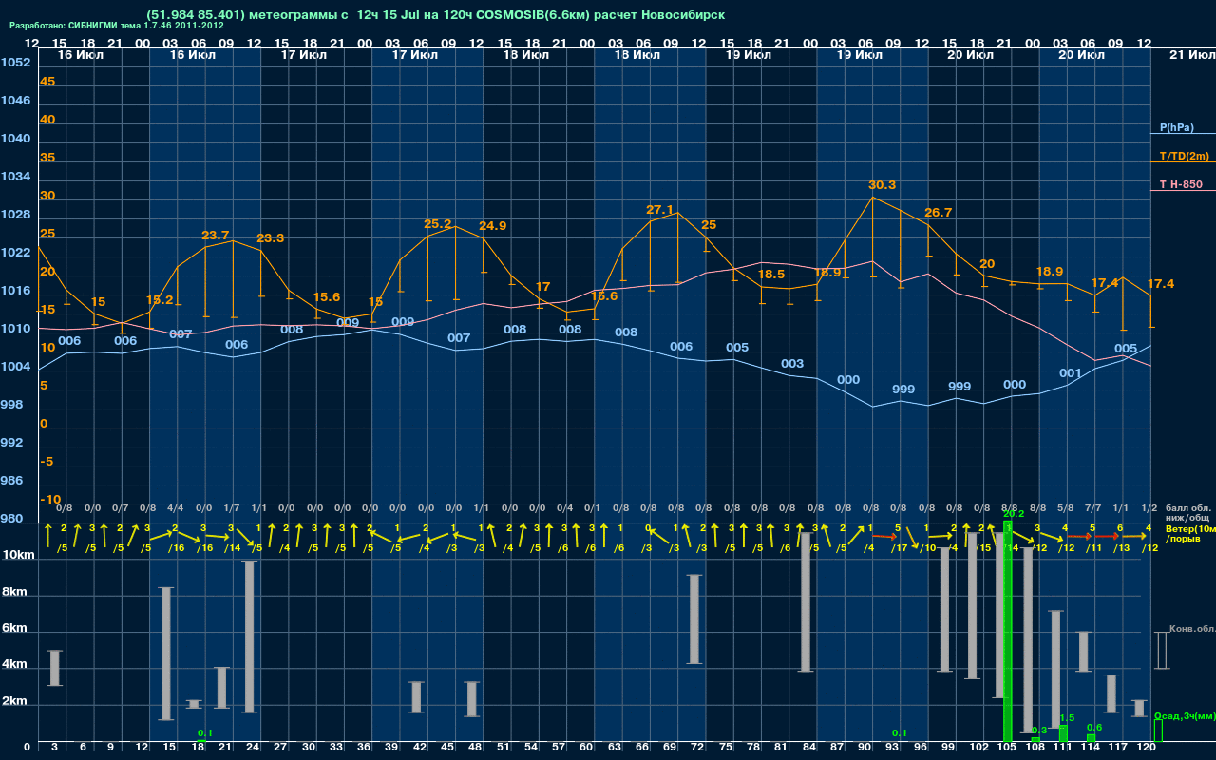1216x760 pixels.
Task: Click the 24.9 temperature label
Action: (492, 226)
